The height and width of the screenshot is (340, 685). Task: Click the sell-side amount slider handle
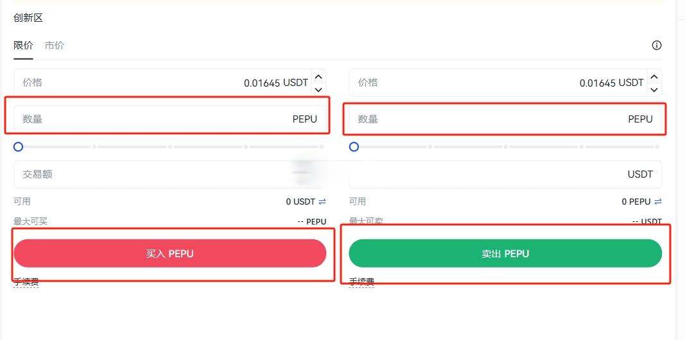click(x=354, y=147)
